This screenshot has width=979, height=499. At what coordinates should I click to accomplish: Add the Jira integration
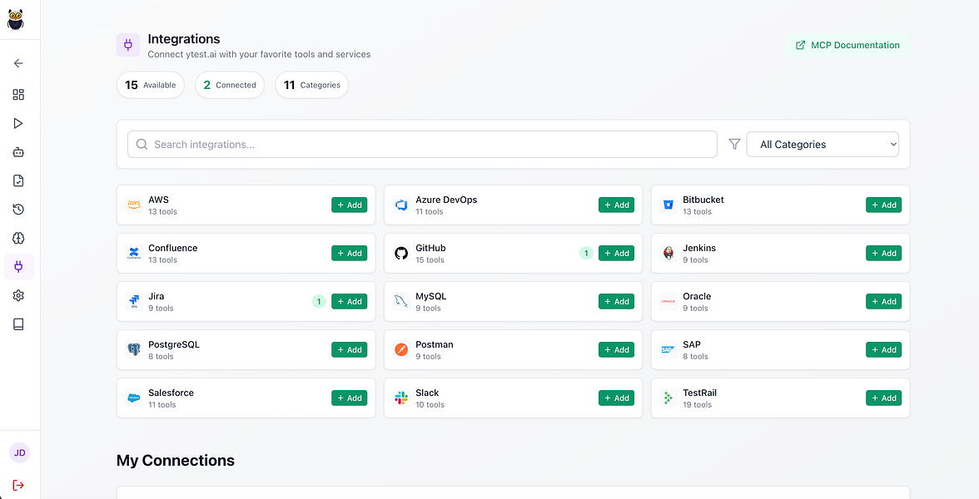pos(349,301)
